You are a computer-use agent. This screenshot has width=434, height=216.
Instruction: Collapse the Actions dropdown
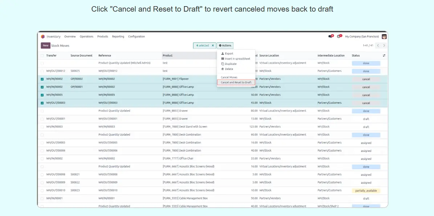[x=225, y=46]
